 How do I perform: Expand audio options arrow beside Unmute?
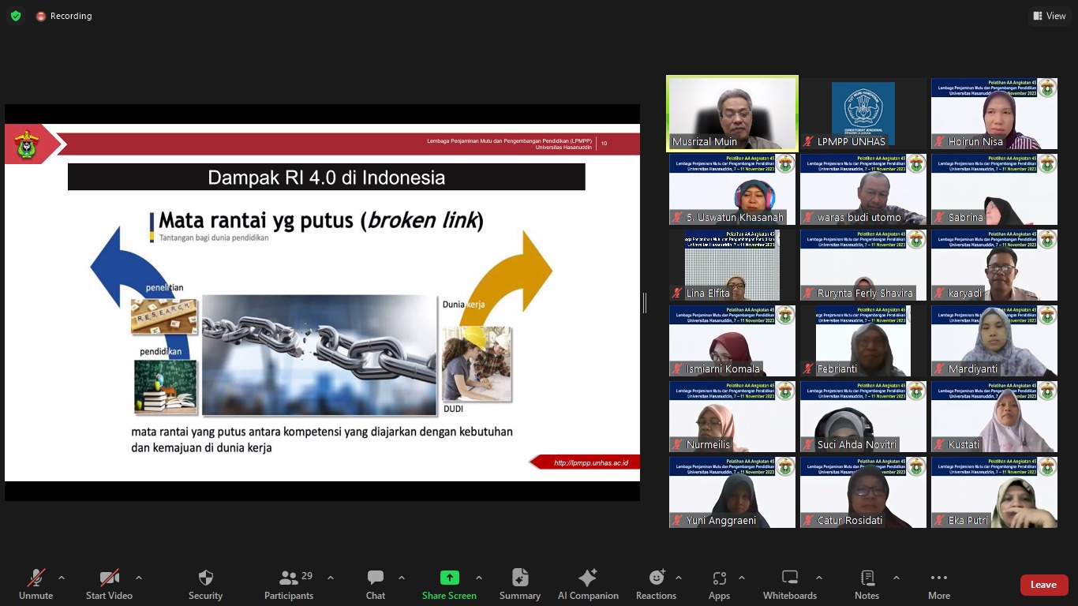tap(62, 578)
